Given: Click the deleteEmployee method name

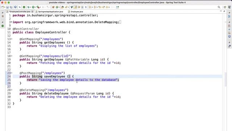Looking at the screenshot, I should click(56, 94).
